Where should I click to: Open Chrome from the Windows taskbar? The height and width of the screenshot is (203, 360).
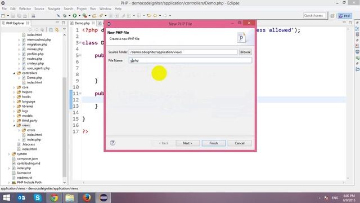(54, 198)
